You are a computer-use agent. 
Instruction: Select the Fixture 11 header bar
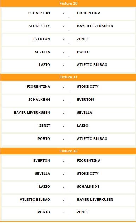(68, 77)
